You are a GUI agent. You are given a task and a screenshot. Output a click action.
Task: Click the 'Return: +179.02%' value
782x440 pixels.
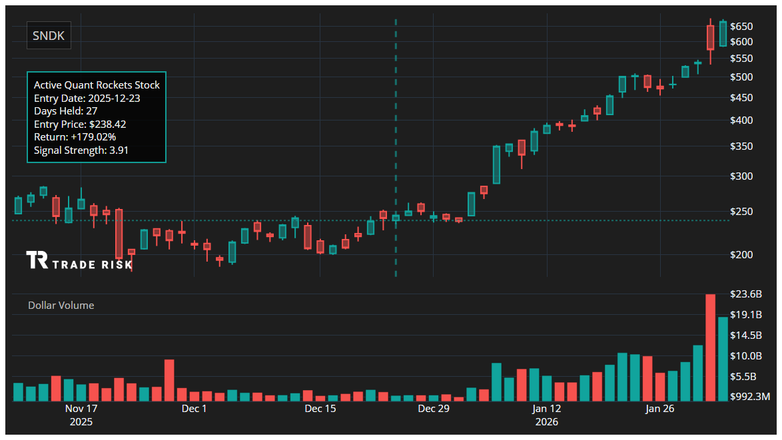(x=75, y=137)
